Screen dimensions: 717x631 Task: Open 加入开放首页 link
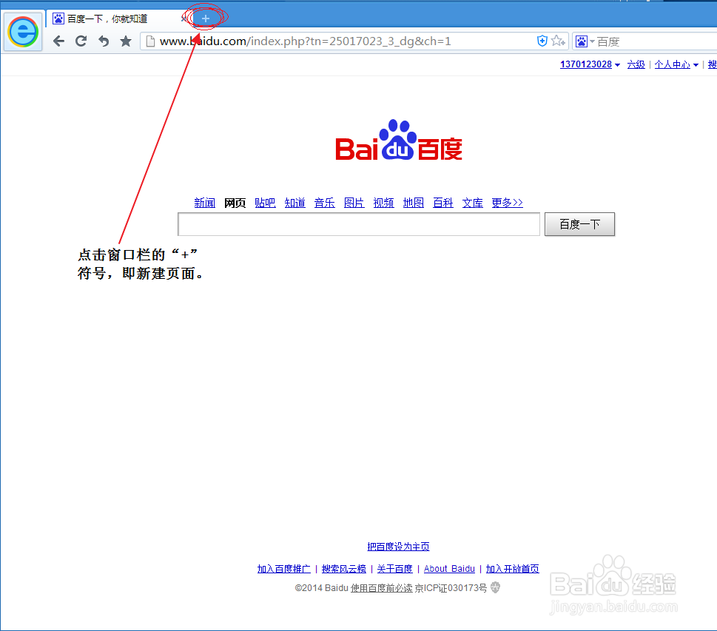pyautogui.click(x=513, y=569)
